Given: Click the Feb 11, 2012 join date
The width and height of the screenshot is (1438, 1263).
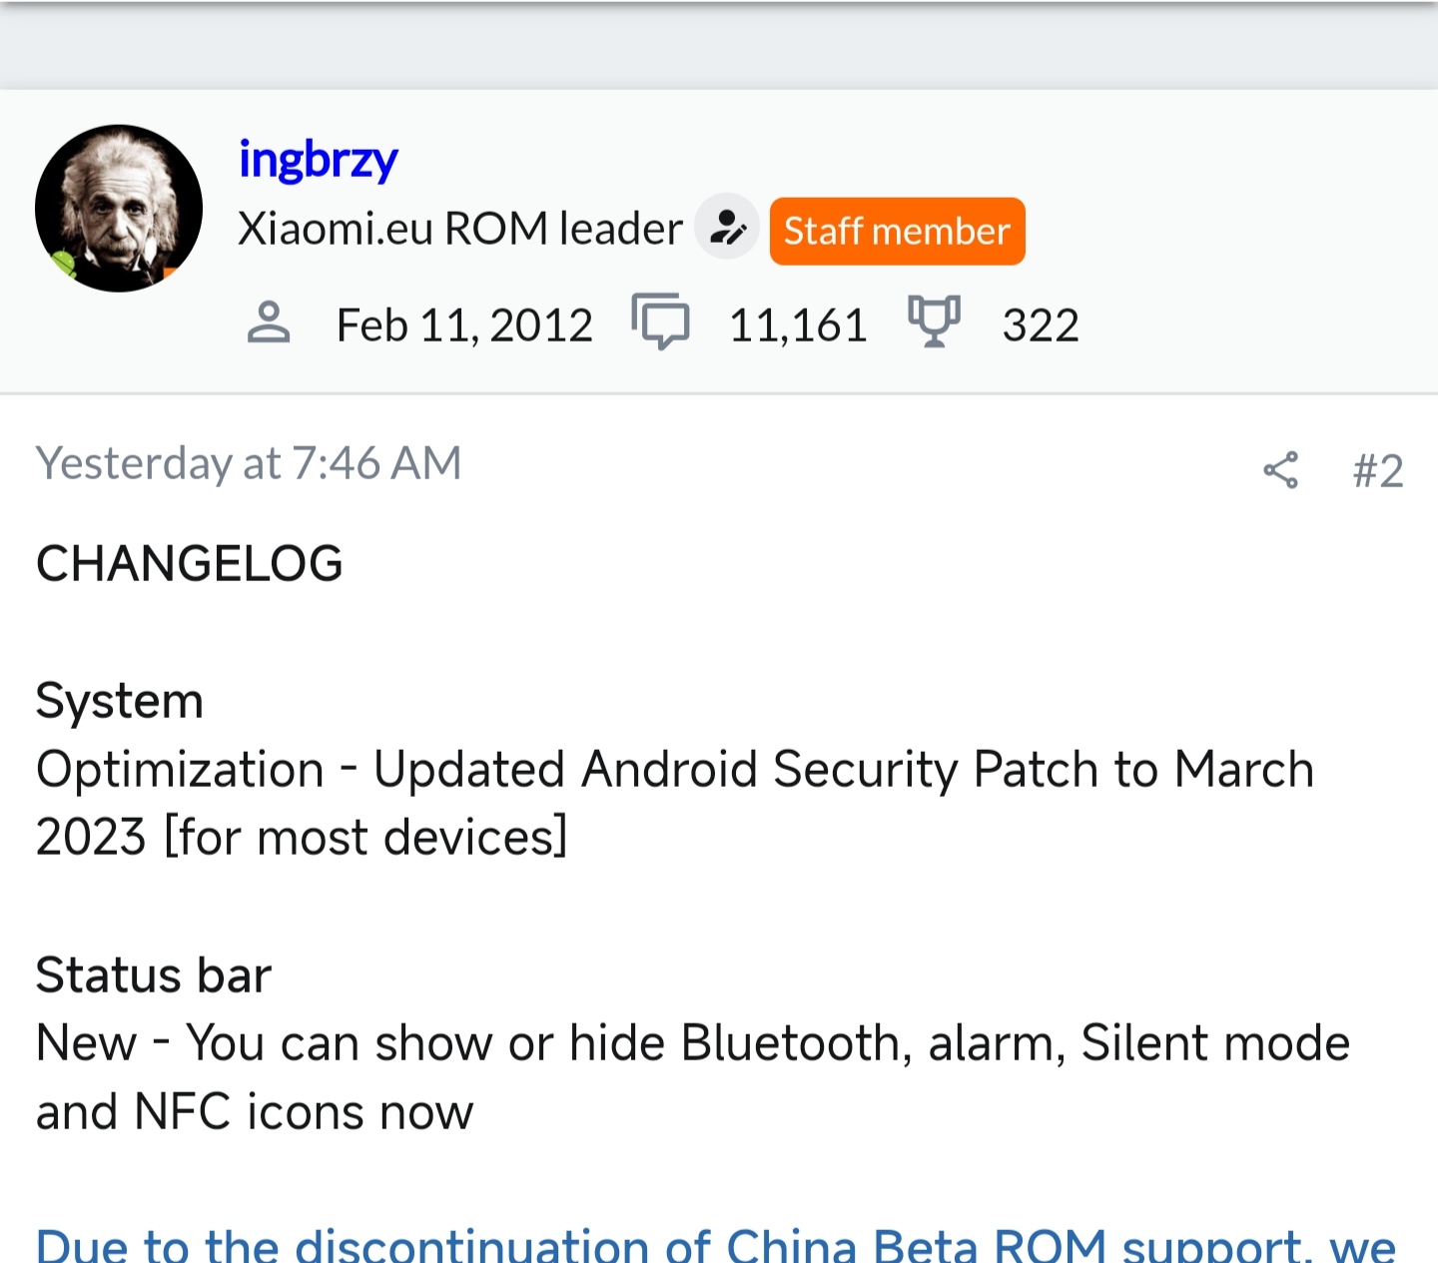Looking at the screenshot, I should pyautogui.click(x=464, y=325).
